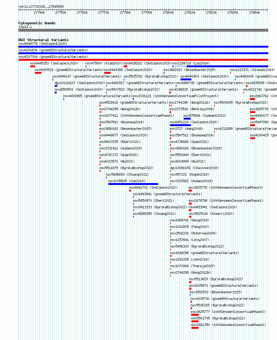Click the nsv475800 (Kidd2010) label
The width and height of the screenshot is (277, 340).
click(x=104, y=63)
